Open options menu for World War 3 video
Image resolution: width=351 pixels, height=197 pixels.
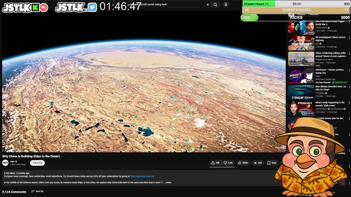click(x=349, y=22)
